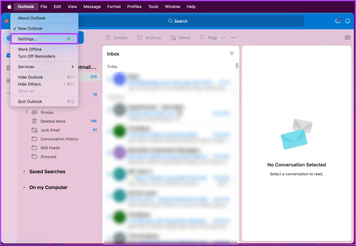Open the Services submenu arrow
Screen dimensions: 356x246
tap(73, 67)
